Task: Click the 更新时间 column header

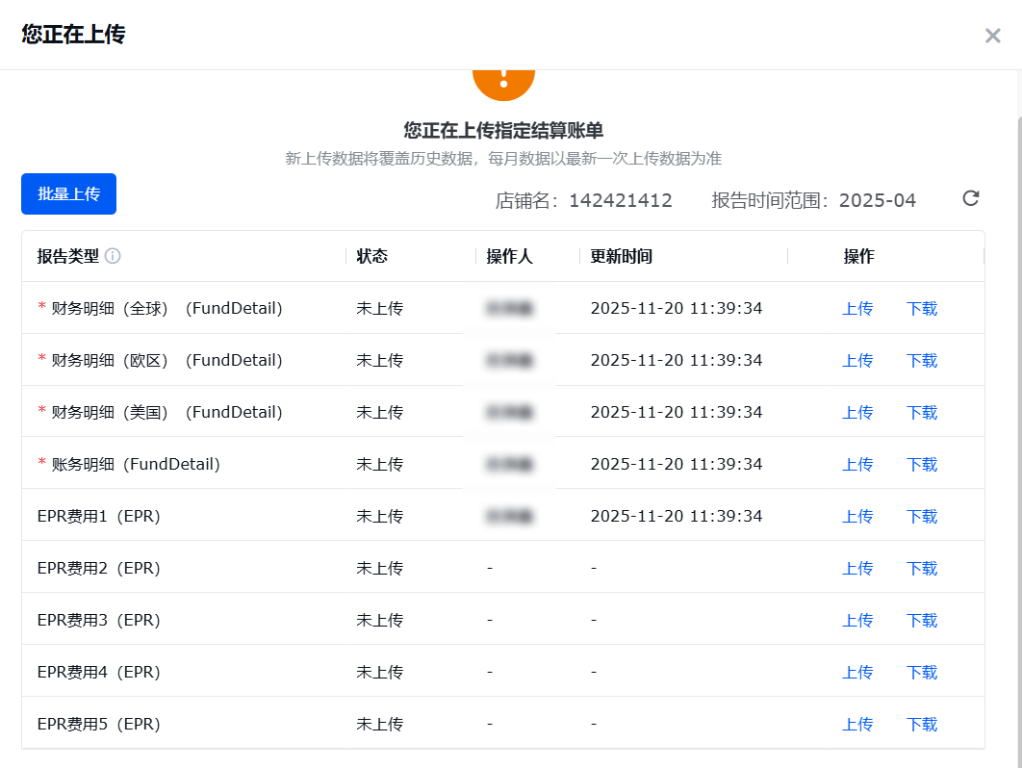Action: [622, 256]
